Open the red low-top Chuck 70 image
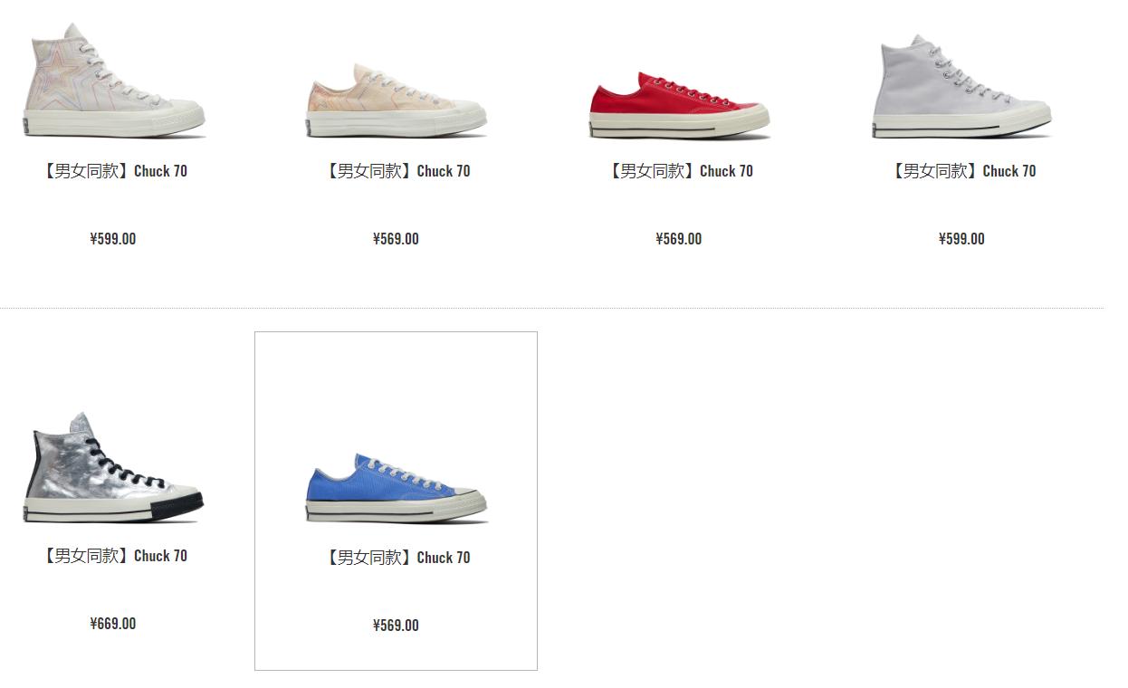Viewport: 1128px width, 688px height. [x=679, y=105]
